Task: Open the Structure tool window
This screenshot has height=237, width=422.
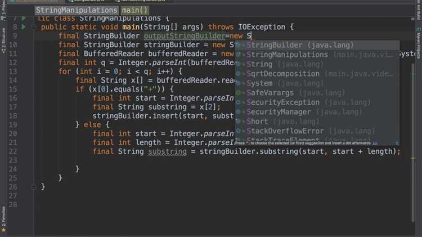Action: tap(3, 41)
